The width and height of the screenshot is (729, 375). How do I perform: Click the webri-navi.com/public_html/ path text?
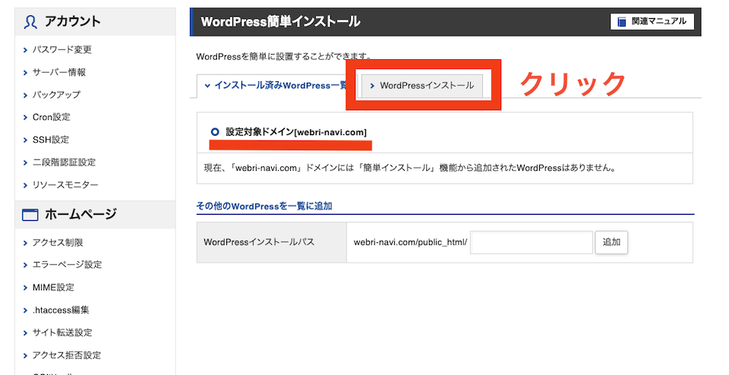click(x=410, y=243)
